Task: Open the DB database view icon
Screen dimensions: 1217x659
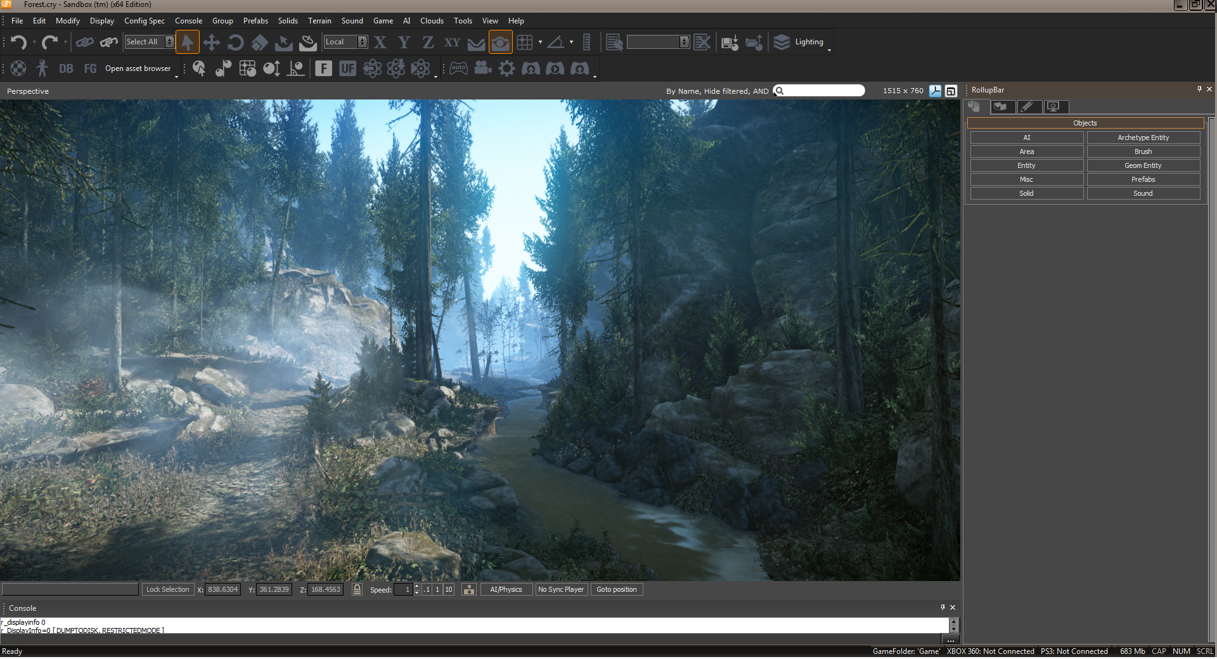Action: (66, 68)
